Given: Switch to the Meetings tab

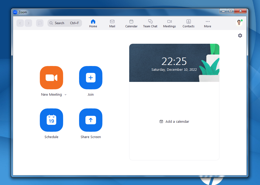Looking at the screenshot, I should click(170, 23).
